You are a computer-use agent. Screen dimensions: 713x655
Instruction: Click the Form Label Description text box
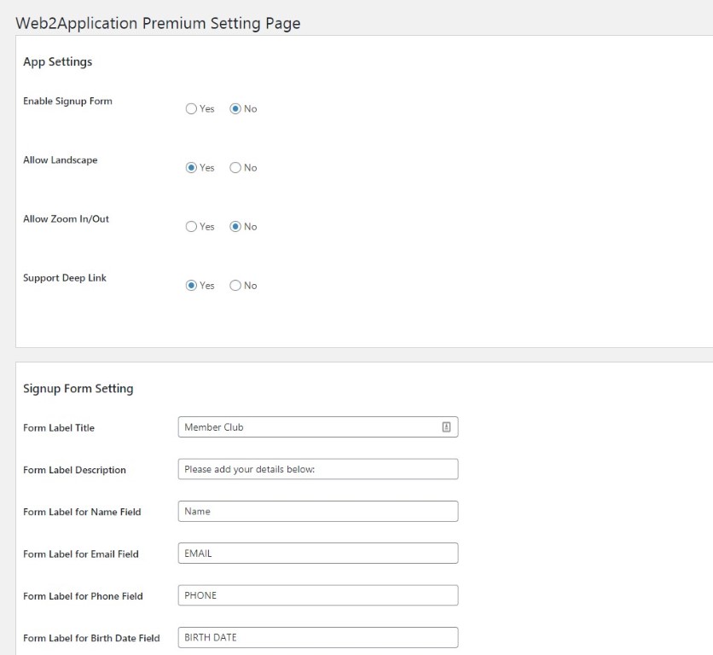[x=318, y=469]
